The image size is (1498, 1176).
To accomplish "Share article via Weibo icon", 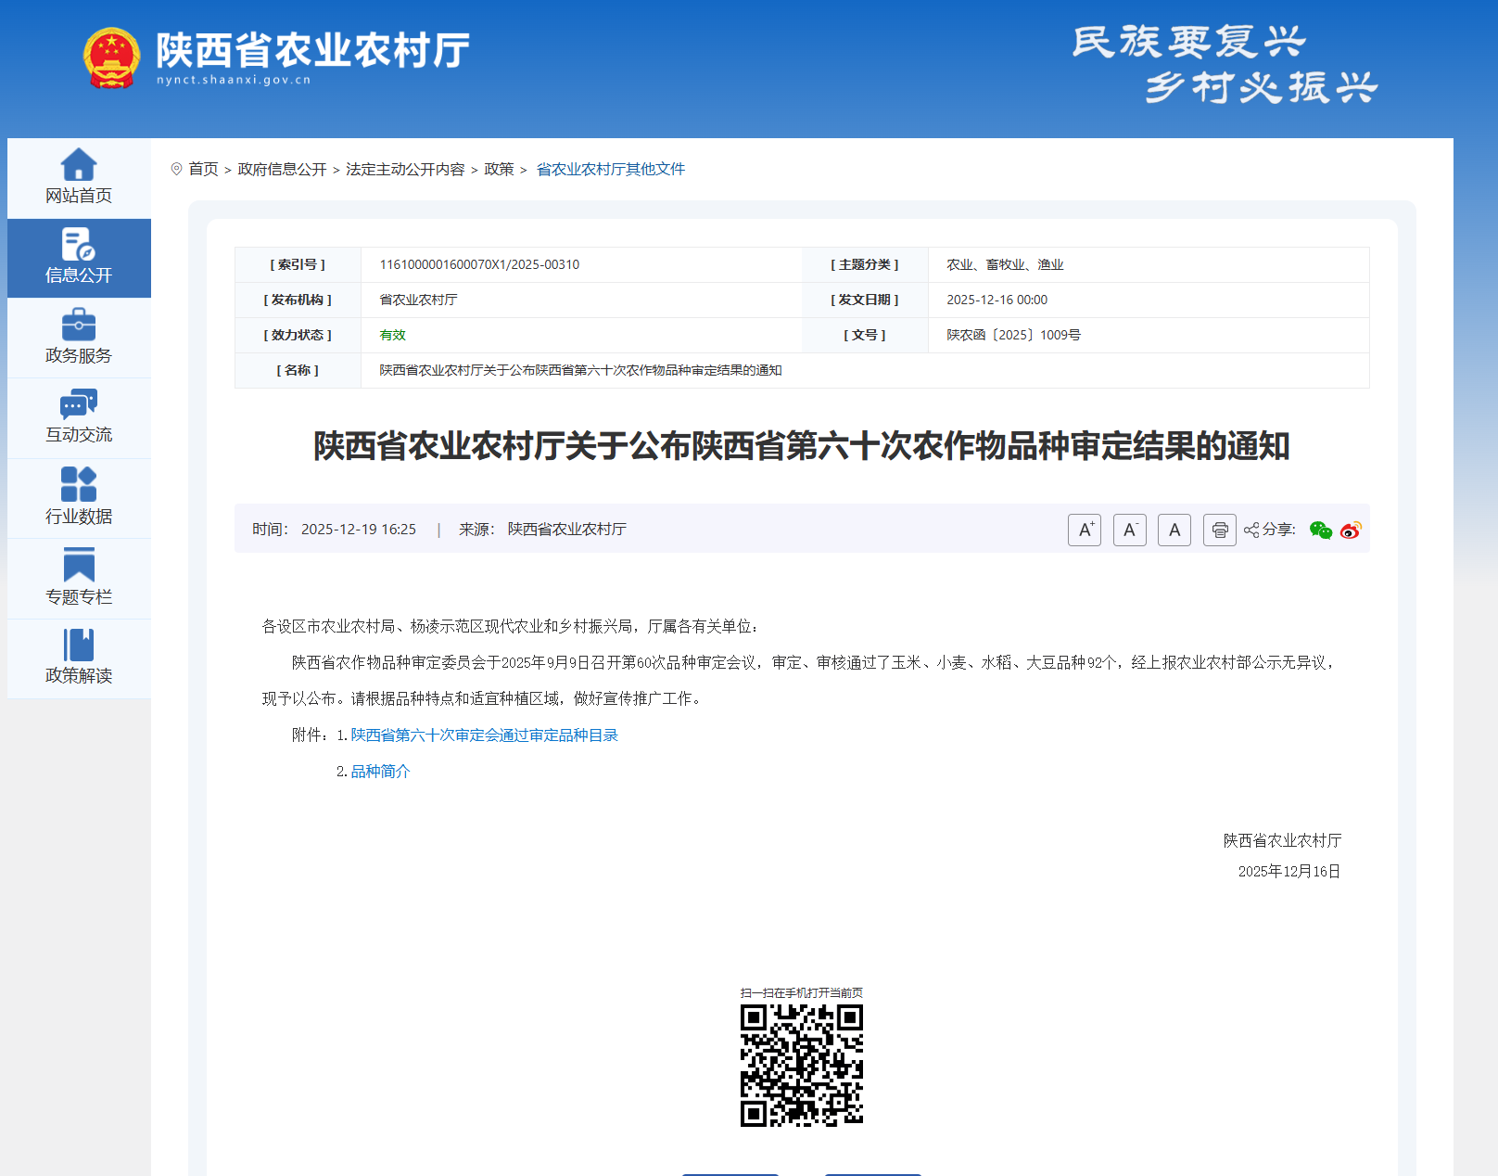I will pos(1351,530).
